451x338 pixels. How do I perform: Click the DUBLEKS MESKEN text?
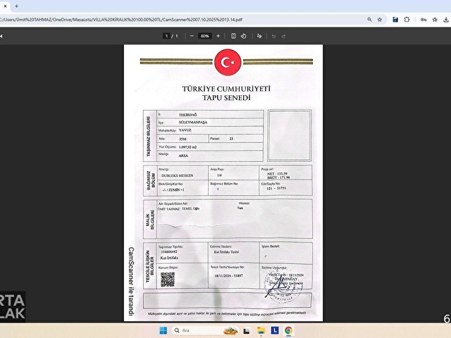pos(177,175)
